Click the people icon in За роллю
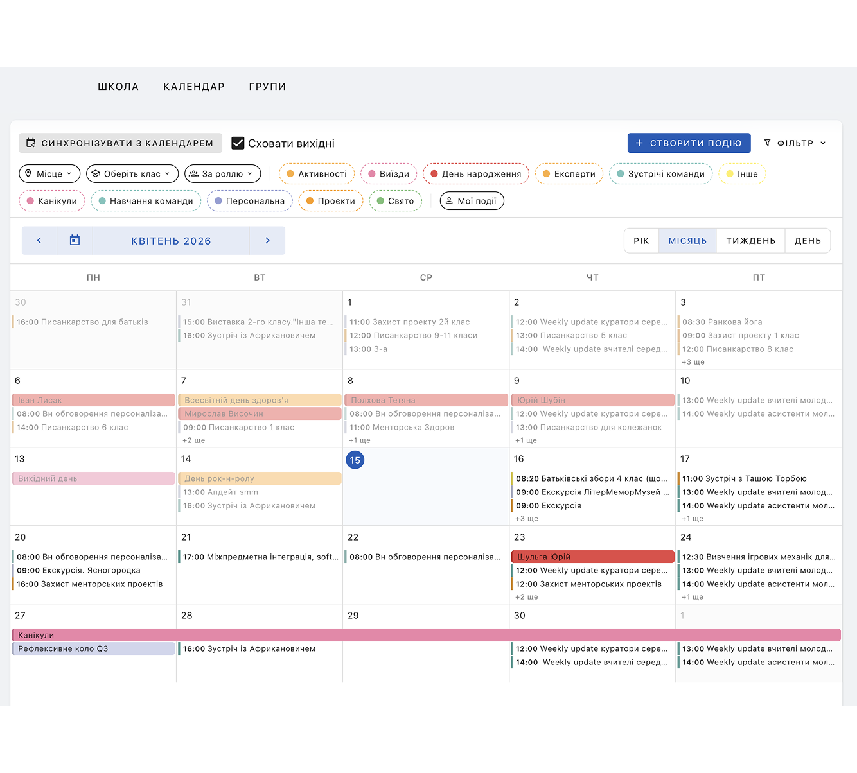The width and height of the screenshot is (857, 773). (x=194, y=174)
